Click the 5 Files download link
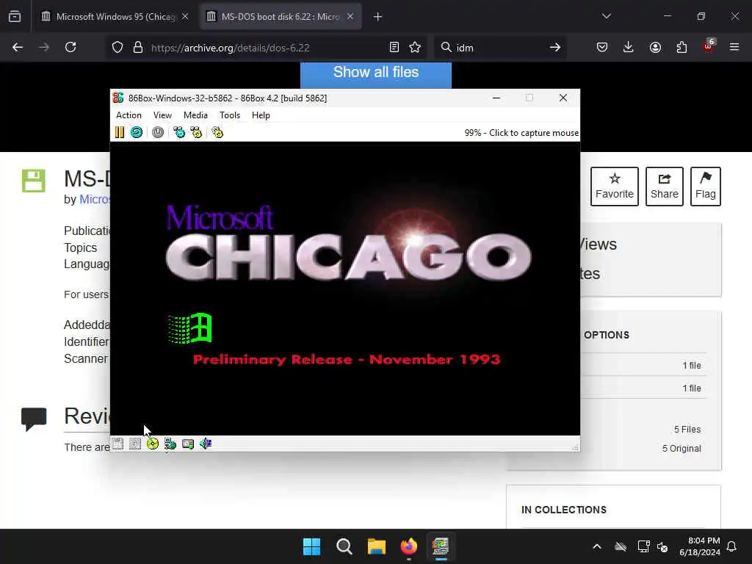Image resolution: width=752 pixels, height=564 pixels. click(687, 429)
